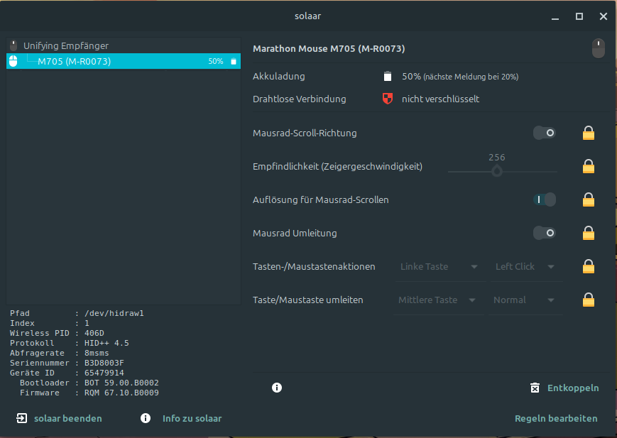Viewport: 617px width, 438px height.
Task: Open the Linke Taste dropdown
Action: coord(439,267)
